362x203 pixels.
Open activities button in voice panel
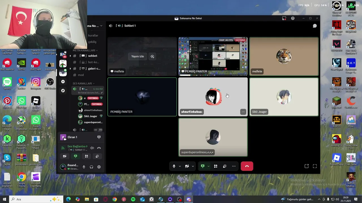(x=87, y=156)
